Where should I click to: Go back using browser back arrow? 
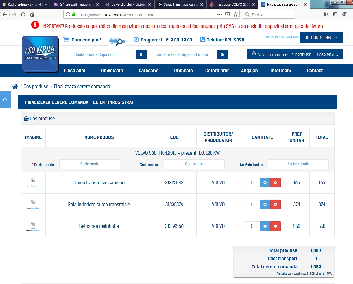[5, 14]
